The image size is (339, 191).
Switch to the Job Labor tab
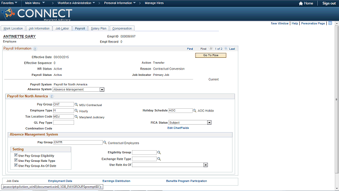pos(62,28)
